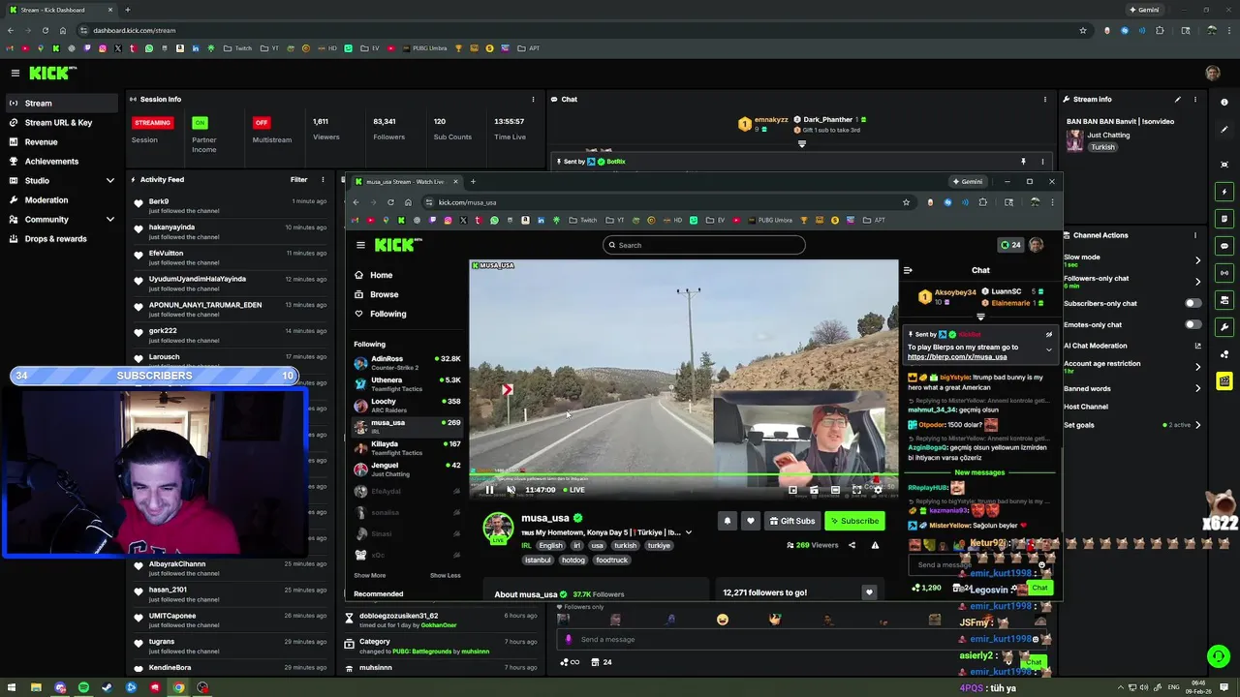Screen dimensions: 1240x697
Task: Click the Gift Subs button
Action: click(x=792, y=521)
